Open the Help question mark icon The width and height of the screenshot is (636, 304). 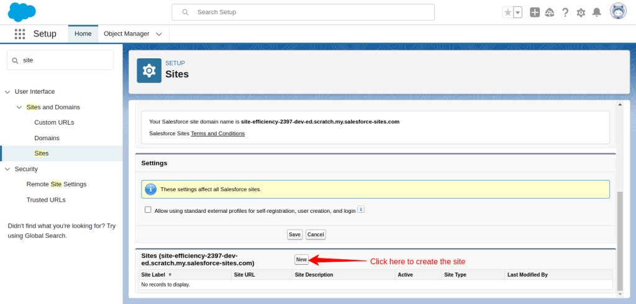pyautogui.click(x=565, y=12)
